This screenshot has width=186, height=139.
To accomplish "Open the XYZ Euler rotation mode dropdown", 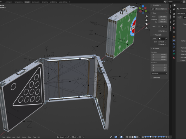I will pyautogui.click(x=159, y=73).
